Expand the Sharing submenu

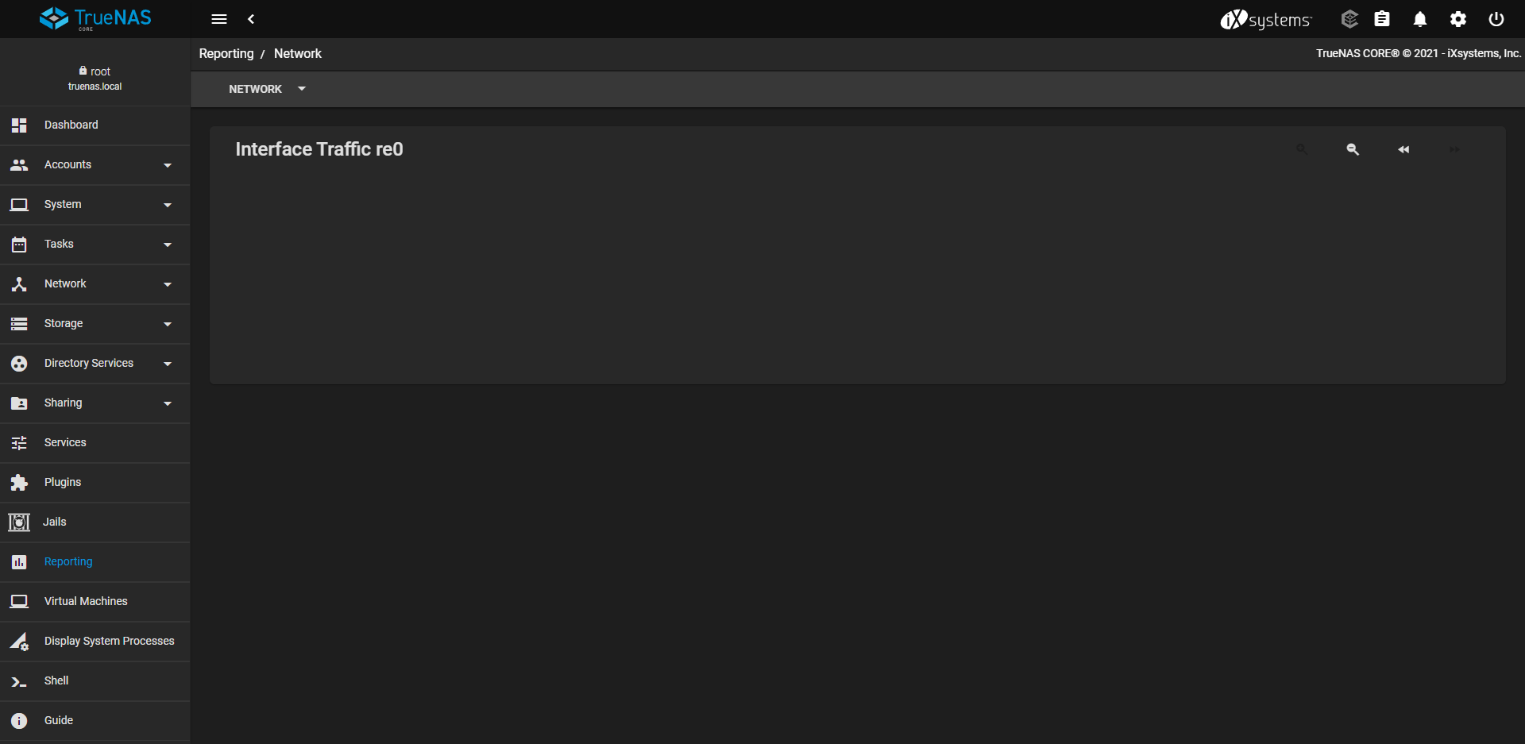95,403
